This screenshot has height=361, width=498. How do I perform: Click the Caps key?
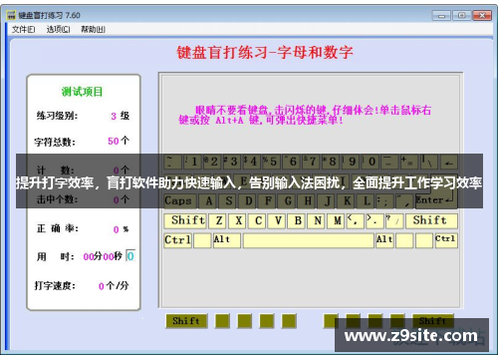point(180,200)
